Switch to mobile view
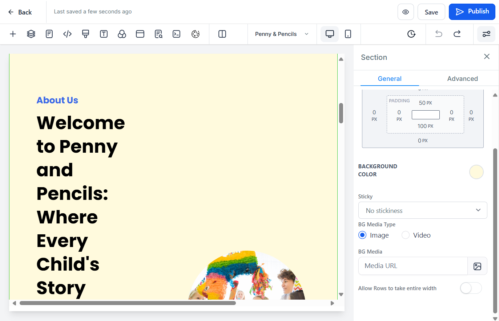This screenshot has height=321, width=499. (x=348, y=34)
